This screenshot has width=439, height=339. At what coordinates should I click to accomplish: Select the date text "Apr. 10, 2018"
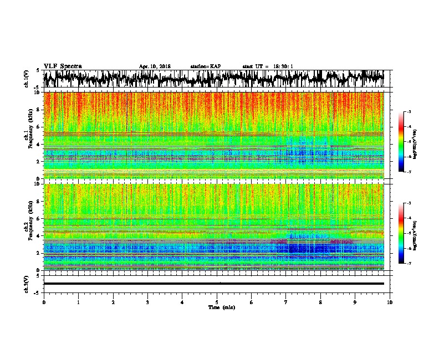point(155,66)
